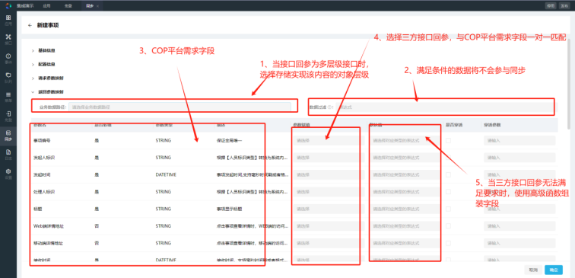Switch to the 免登 top tab
Viewport: 575px width, 278px height.
click(68, 6)
